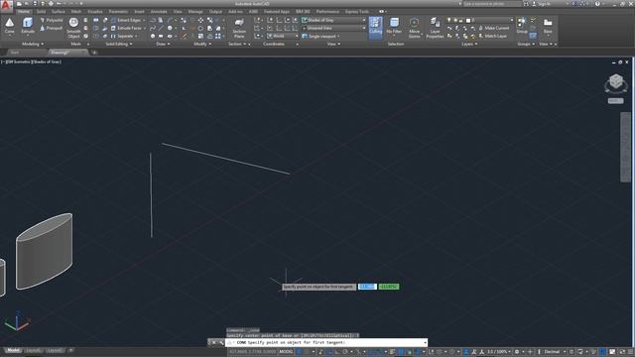
Task: Open the Mesh ribbon tab
Action: (76, 11)
